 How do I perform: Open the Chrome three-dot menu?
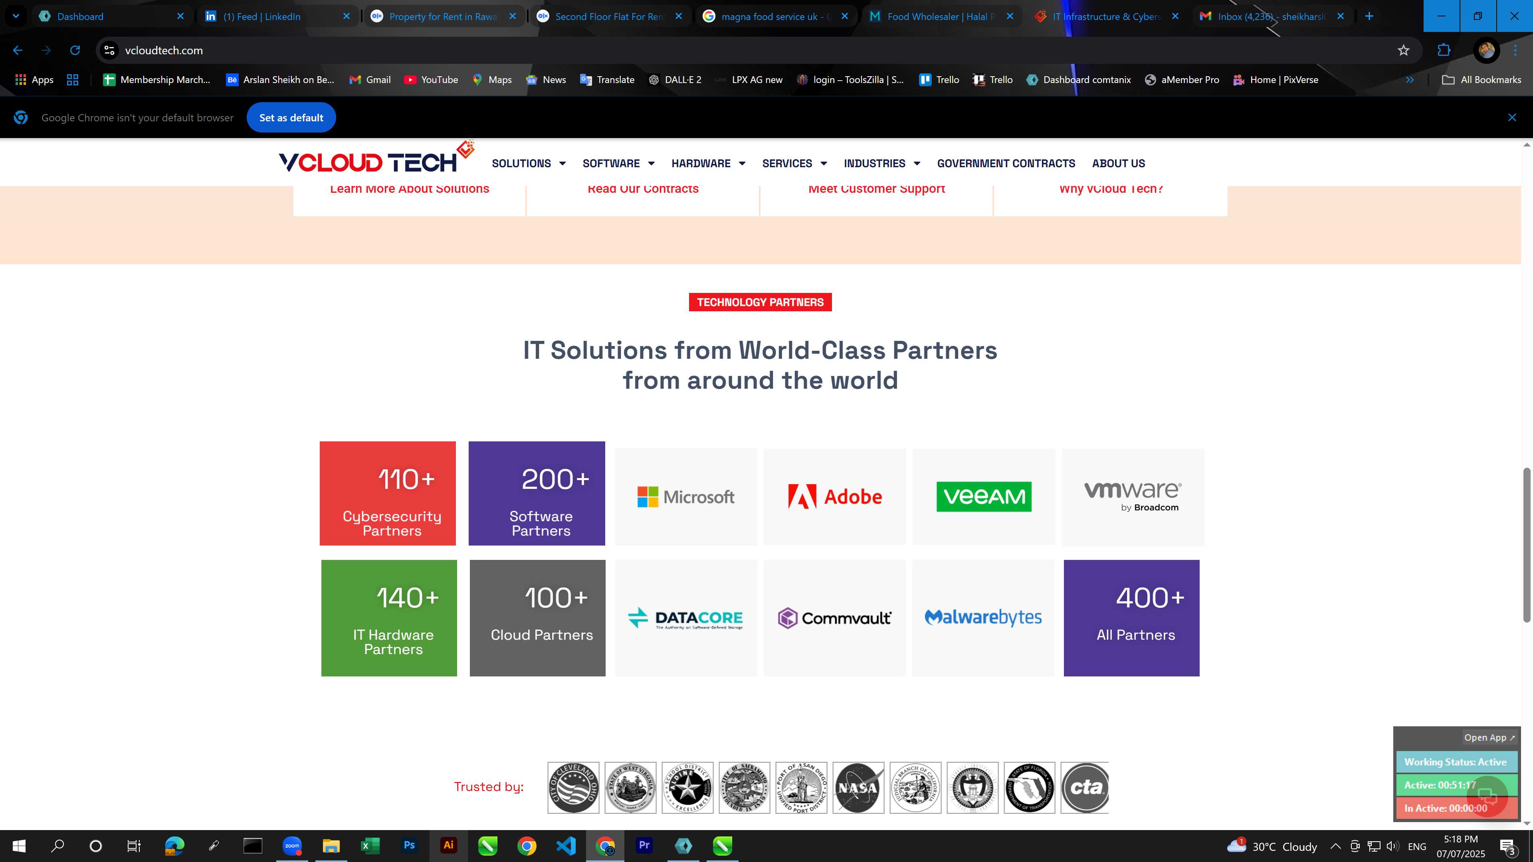click(1515, 51)
